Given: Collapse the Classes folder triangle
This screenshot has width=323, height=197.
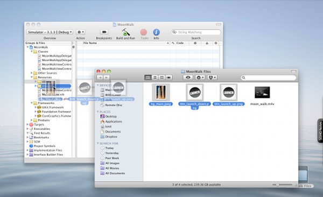Looking at the screenshot, I should [x=32, y=52].
